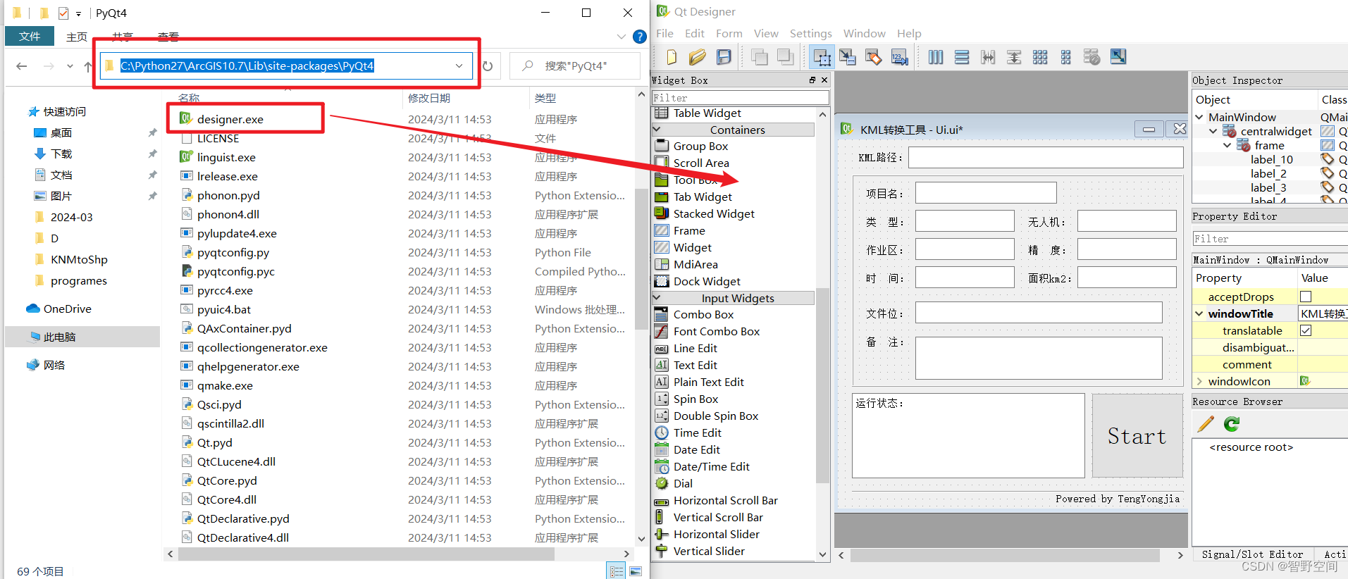The height and width of the screenshot is (579, 1348).
Task: Click the Save Form floppy disk icon
Action: tap(724, 57)
